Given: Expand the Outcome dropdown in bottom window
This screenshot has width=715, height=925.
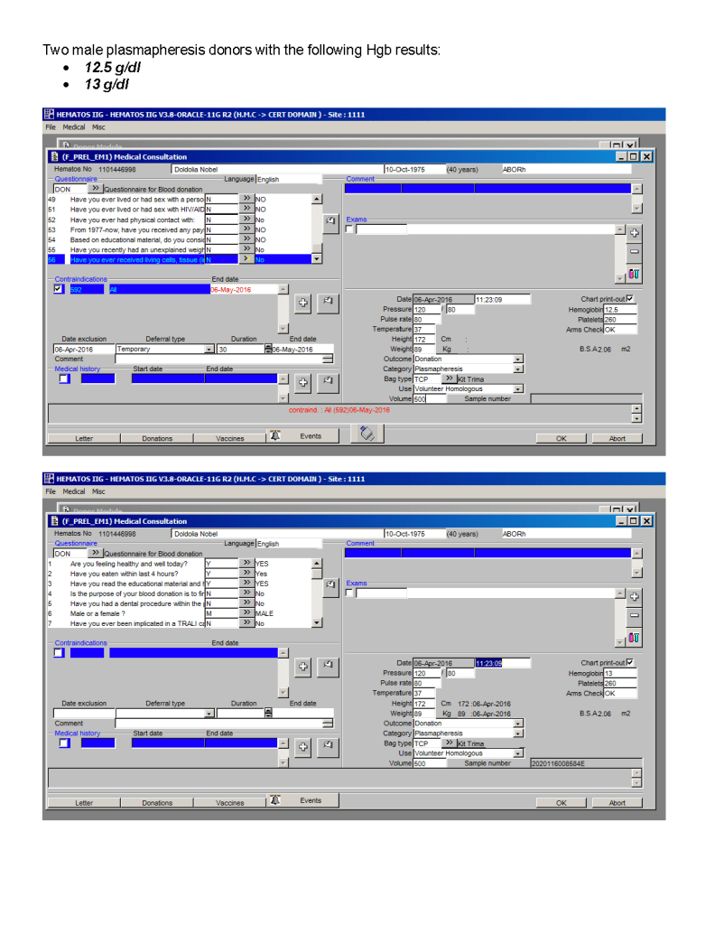Looking at the screenshot, I should pyautogui.click(x=517, y=723).
